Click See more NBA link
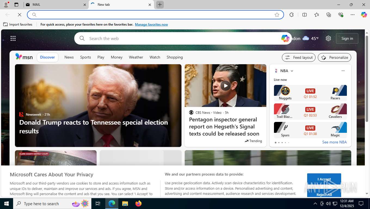 [x=334, y=142]
